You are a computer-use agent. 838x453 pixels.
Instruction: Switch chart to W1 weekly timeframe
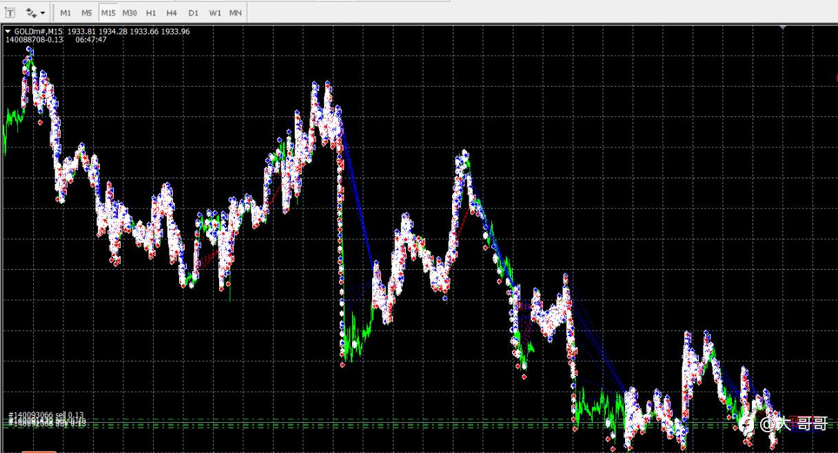[x=214, y=12]
